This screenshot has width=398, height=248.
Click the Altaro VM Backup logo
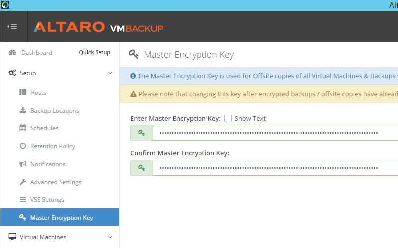(98, 27)
